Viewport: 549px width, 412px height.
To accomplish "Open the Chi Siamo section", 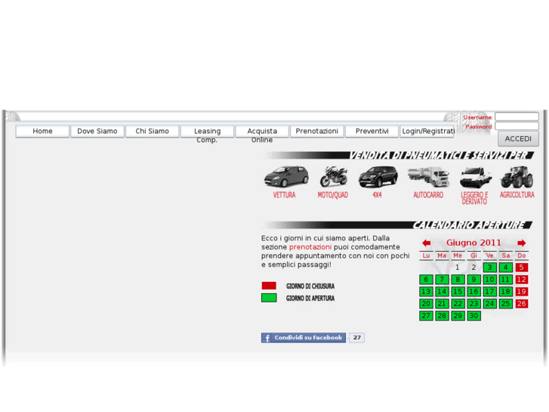I will pos(153,131).
